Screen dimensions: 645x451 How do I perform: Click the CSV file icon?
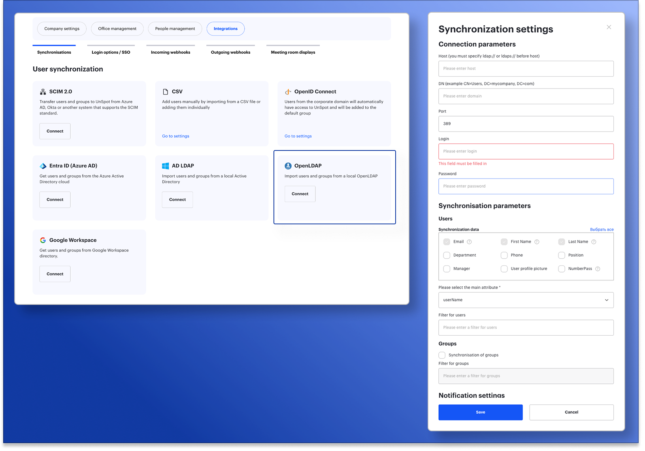166,92
